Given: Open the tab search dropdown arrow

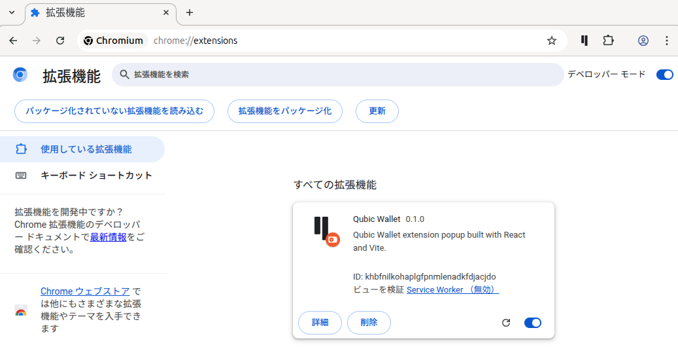Looking at the screenshot, I should tap(11, 12).
